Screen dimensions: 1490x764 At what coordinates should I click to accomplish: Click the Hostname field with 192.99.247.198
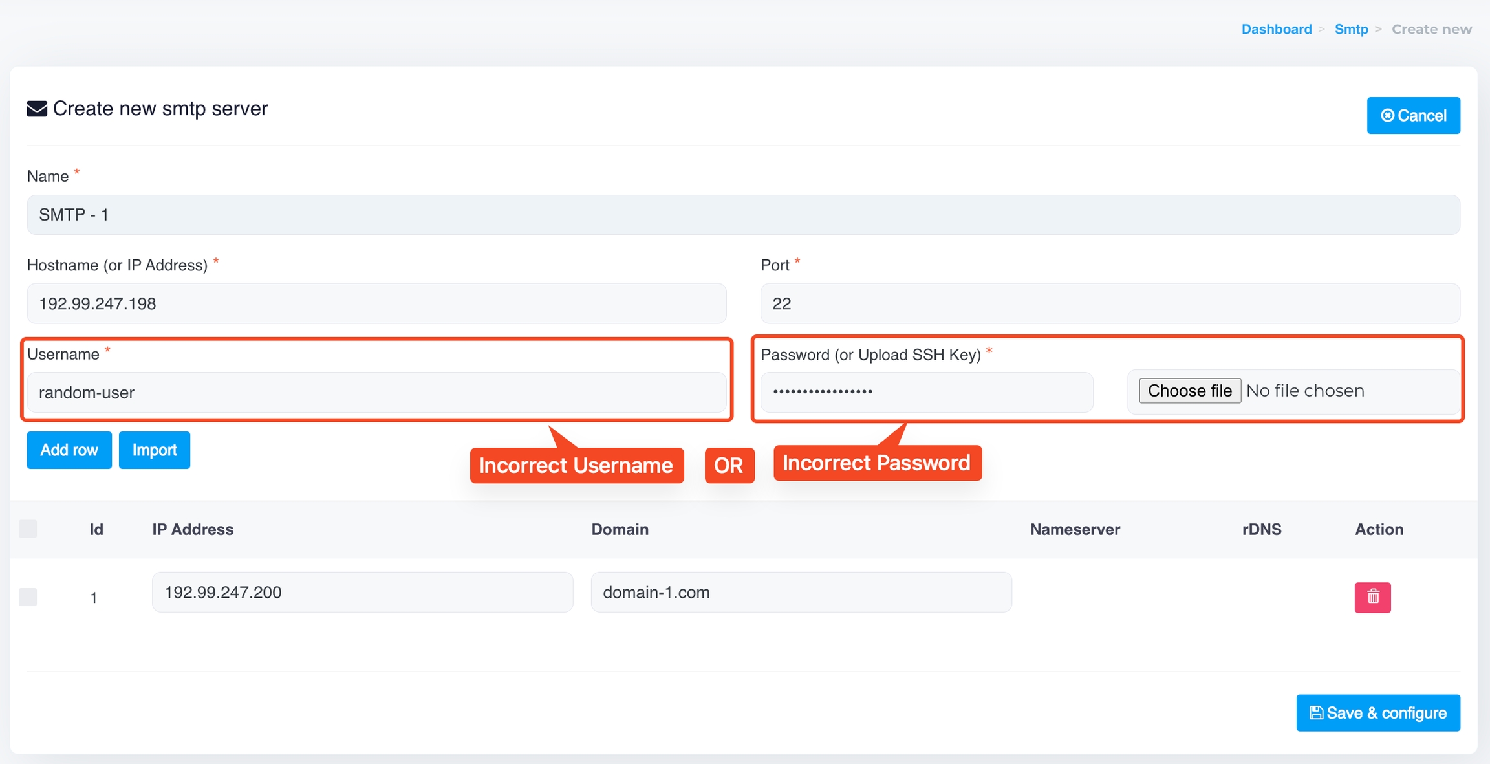(x=376, y=303)
